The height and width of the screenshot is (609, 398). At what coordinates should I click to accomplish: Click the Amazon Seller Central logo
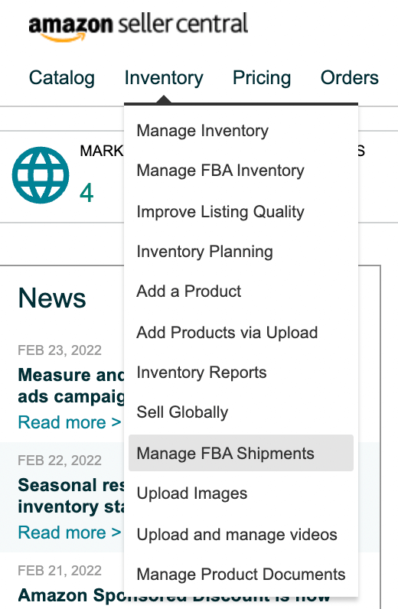point(138,27)
